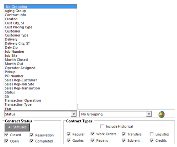Uncheck the Reservation checkbox
This screenshot has height=147, width=177.
point(31,135)
